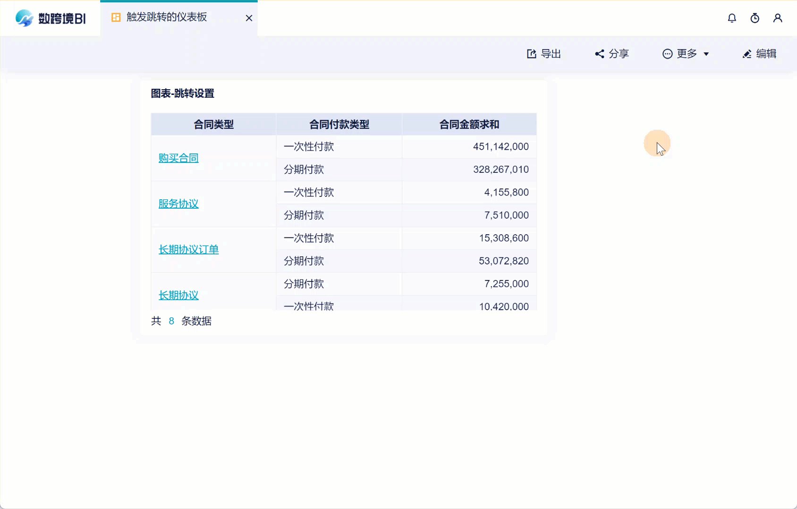The width and height of the screenshot is (797, 509).
Task: Click the history/clock icon in top bar
Action: 755,18
